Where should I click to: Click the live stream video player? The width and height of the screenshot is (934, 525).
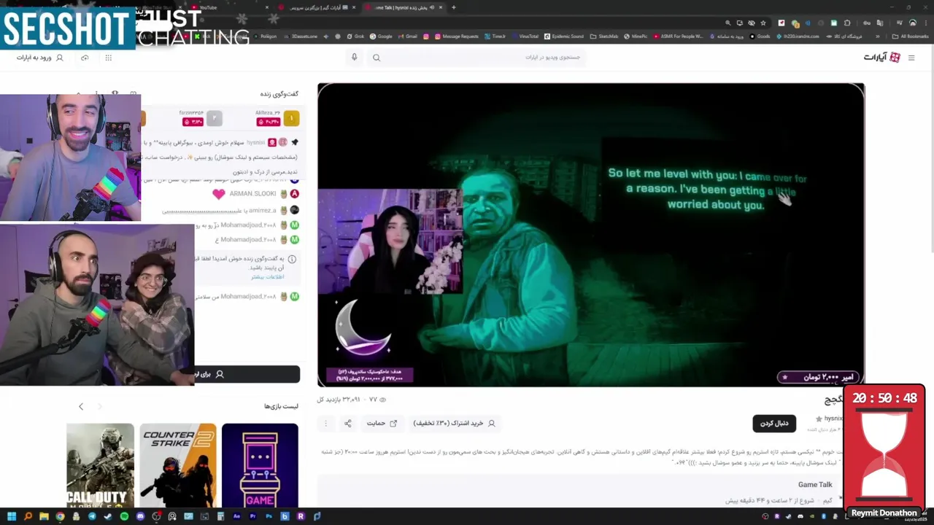click(x=591, y=235)
